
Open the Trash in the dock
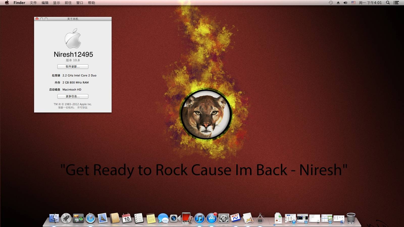click(351, 218)
